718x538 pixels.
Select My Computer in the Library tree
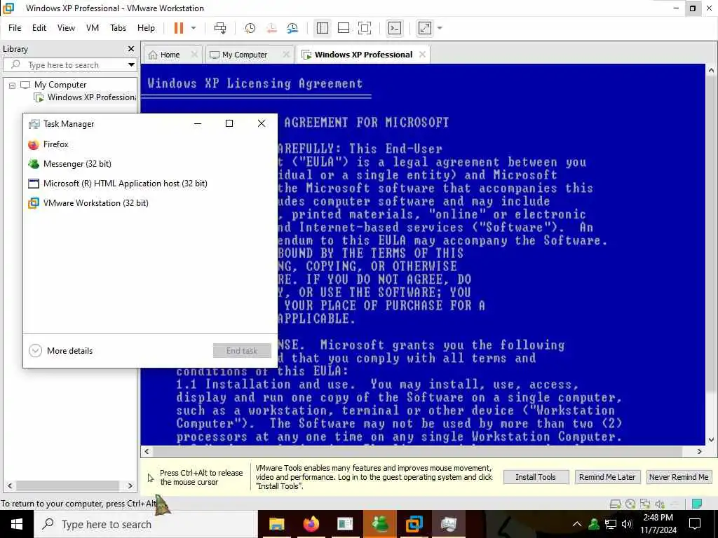[x=60, y=85]
